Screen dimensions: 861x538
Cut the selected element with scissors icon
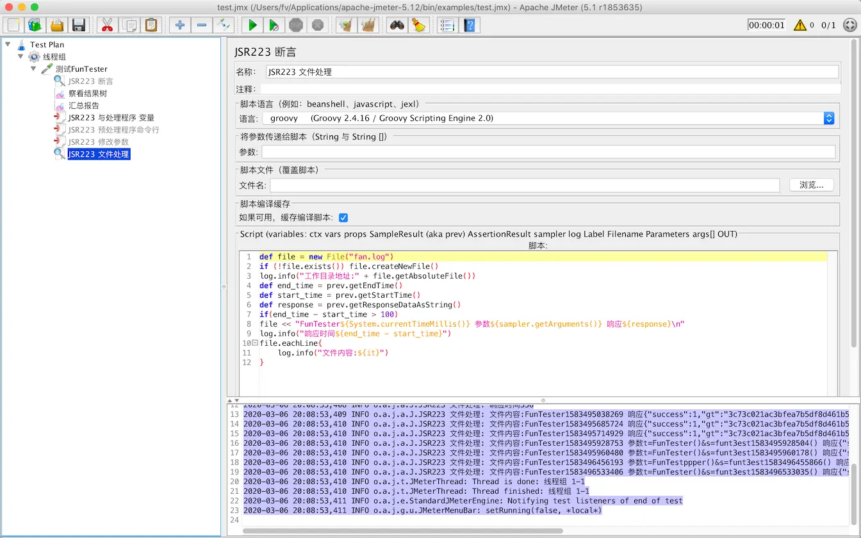[107, 25]
